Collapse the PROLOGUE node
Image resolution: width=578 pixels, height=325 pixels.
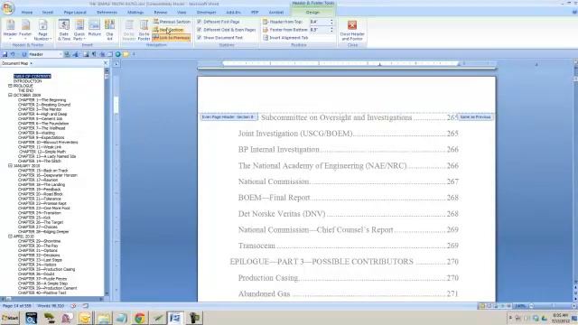[x=10, y=86]
